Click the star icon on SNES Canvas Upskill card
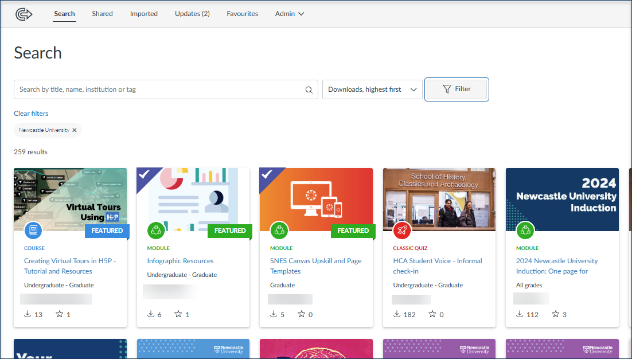Viewport: 632px width, 359px height. (x=301, y=314)
